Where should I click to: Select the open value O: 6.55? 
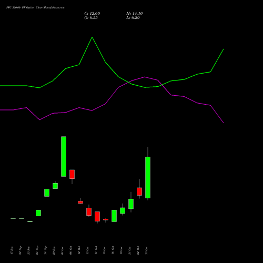pyautogui.click(x=91, y=18)
